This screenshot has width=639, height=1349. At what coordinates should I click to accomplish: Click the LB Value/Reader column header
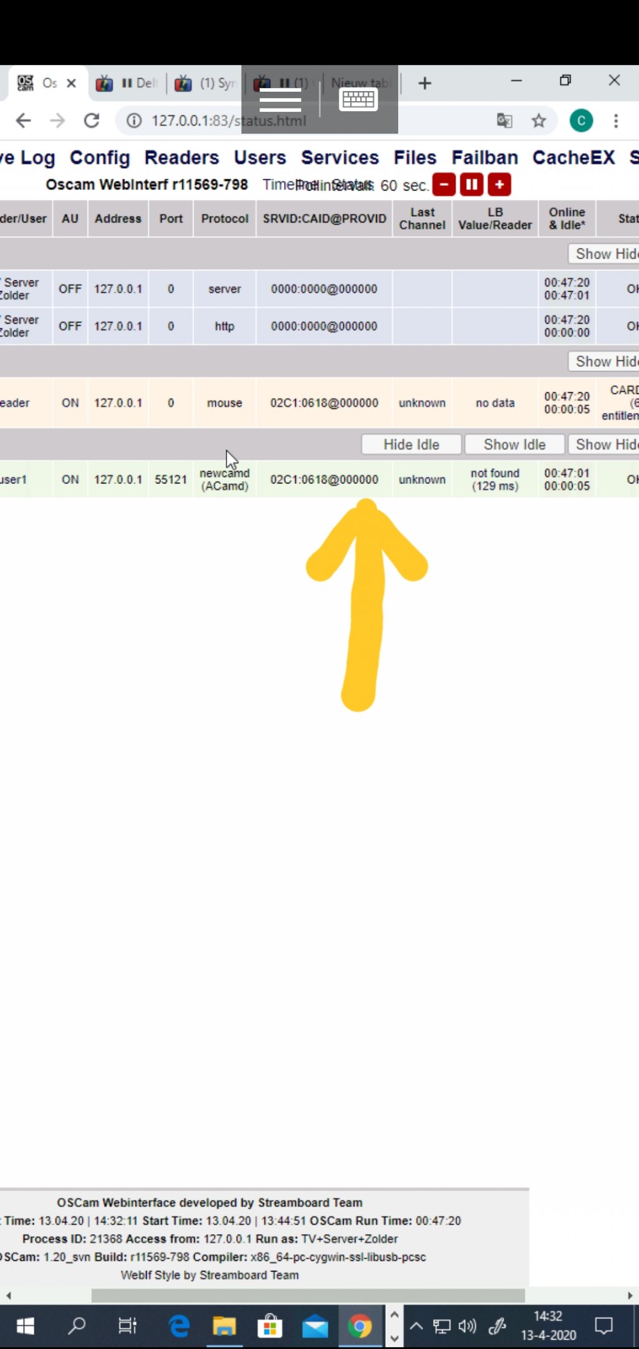(x=495, y=219)
